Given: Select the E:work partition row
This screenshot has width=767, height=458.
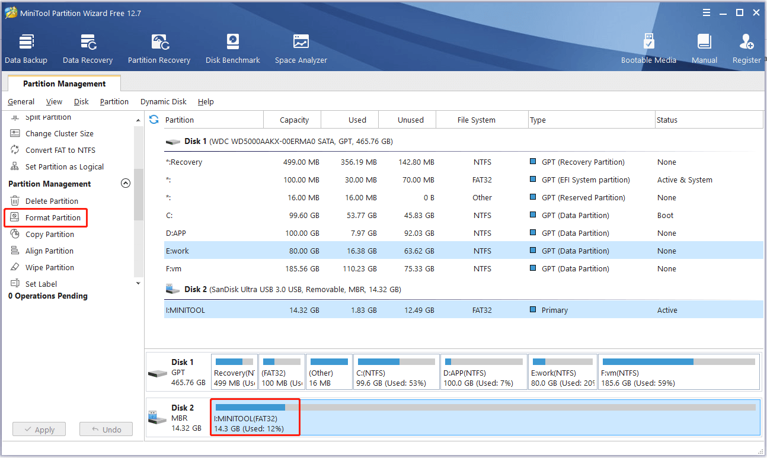Looking at the screenshot, I should coord(464,251).
